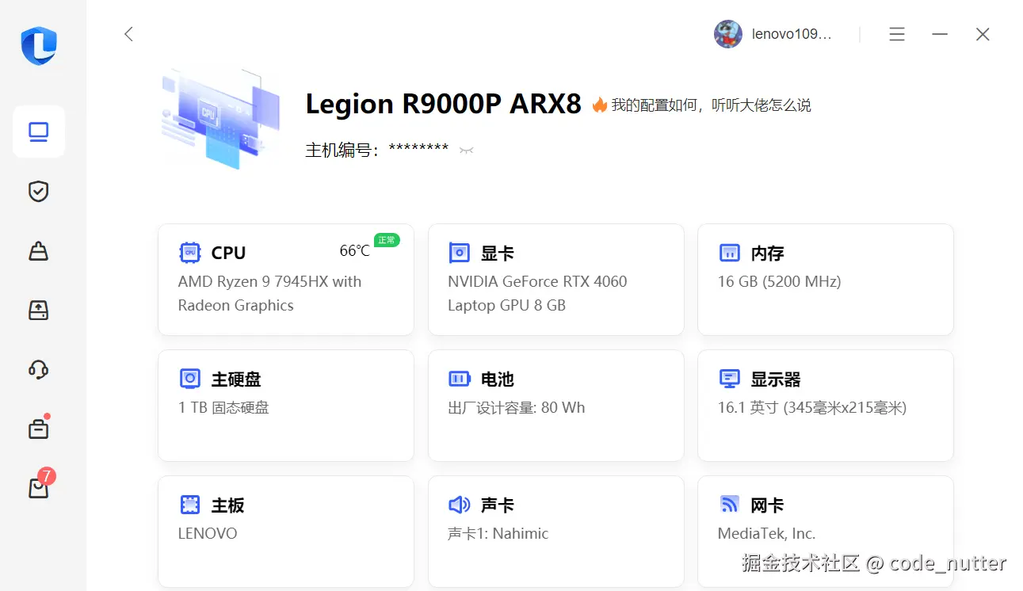The image size is (1023, 591).
Task: Open the 主硬盘 details card
Action: pyautogui.click(x=286, y=406)
